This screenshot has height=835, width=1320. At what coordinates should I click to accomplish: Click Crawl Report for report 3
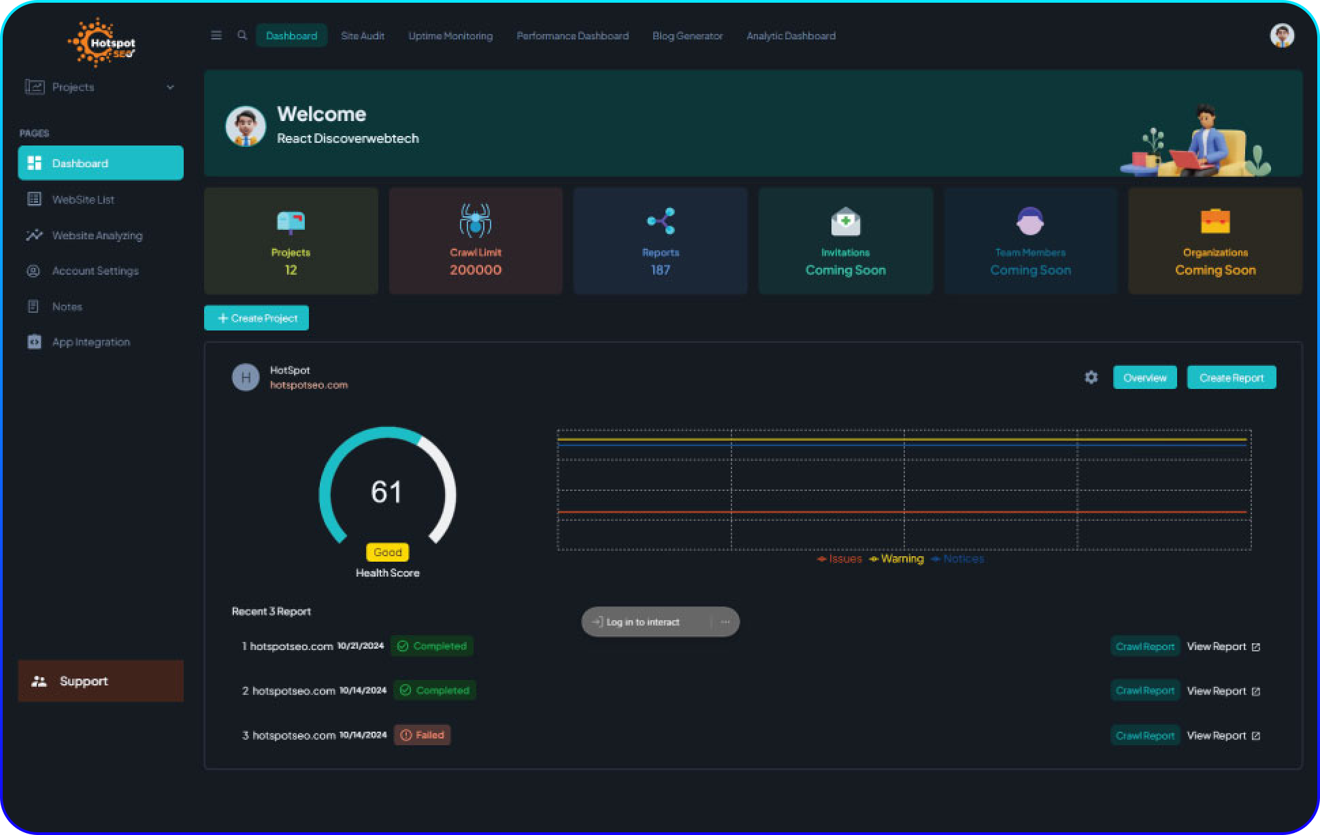pyautogui.click(x=1145, y=735)
